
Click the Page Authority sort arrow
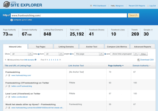click(x=123, y=66)
